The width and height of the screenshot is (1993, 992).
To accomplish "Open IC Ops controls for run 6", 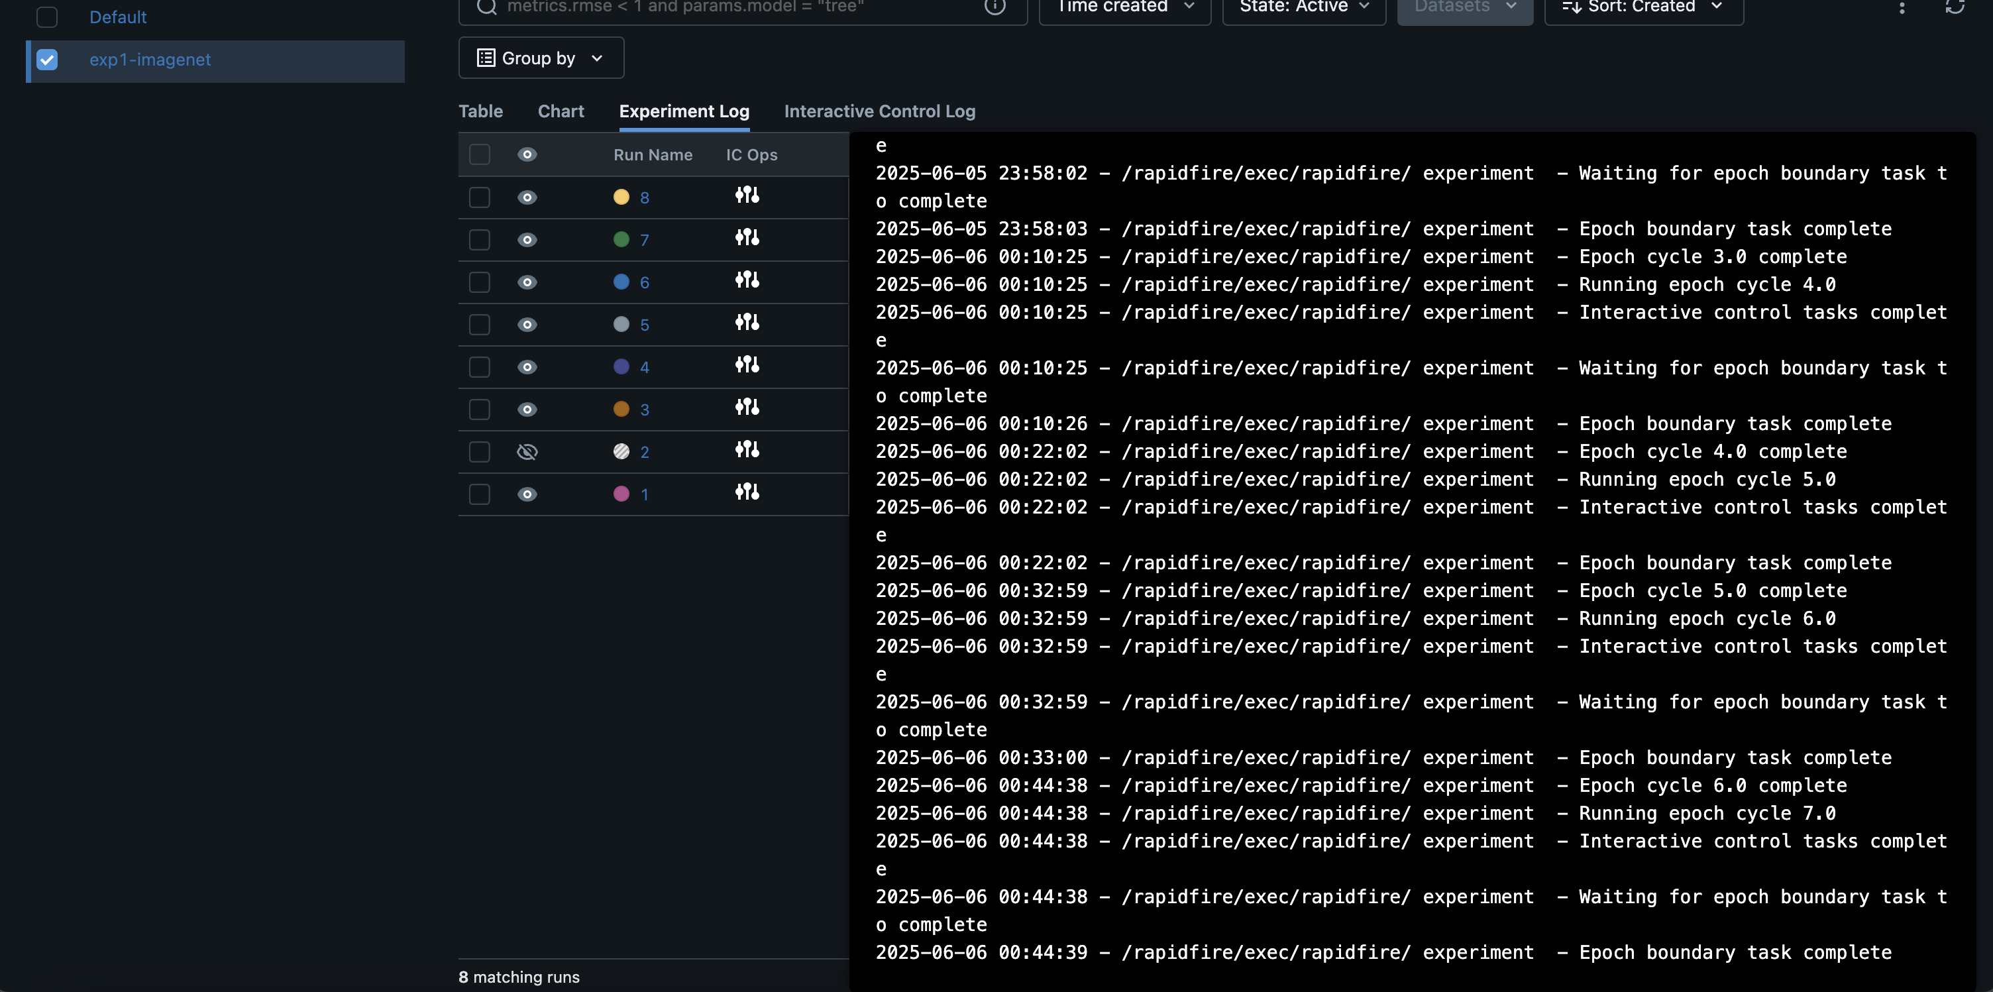I will pyautogui.click(x=747, y=280).
